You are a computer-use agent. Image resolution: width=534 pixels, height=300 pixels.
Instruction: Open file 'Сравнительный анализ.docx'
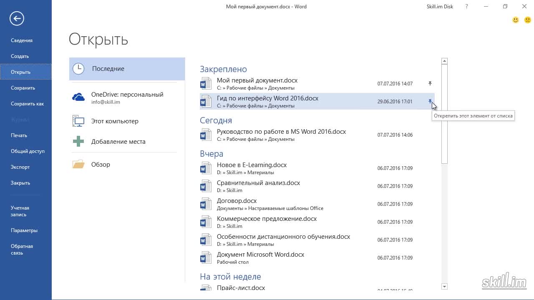pyautogui.click(x=317, y=186)
